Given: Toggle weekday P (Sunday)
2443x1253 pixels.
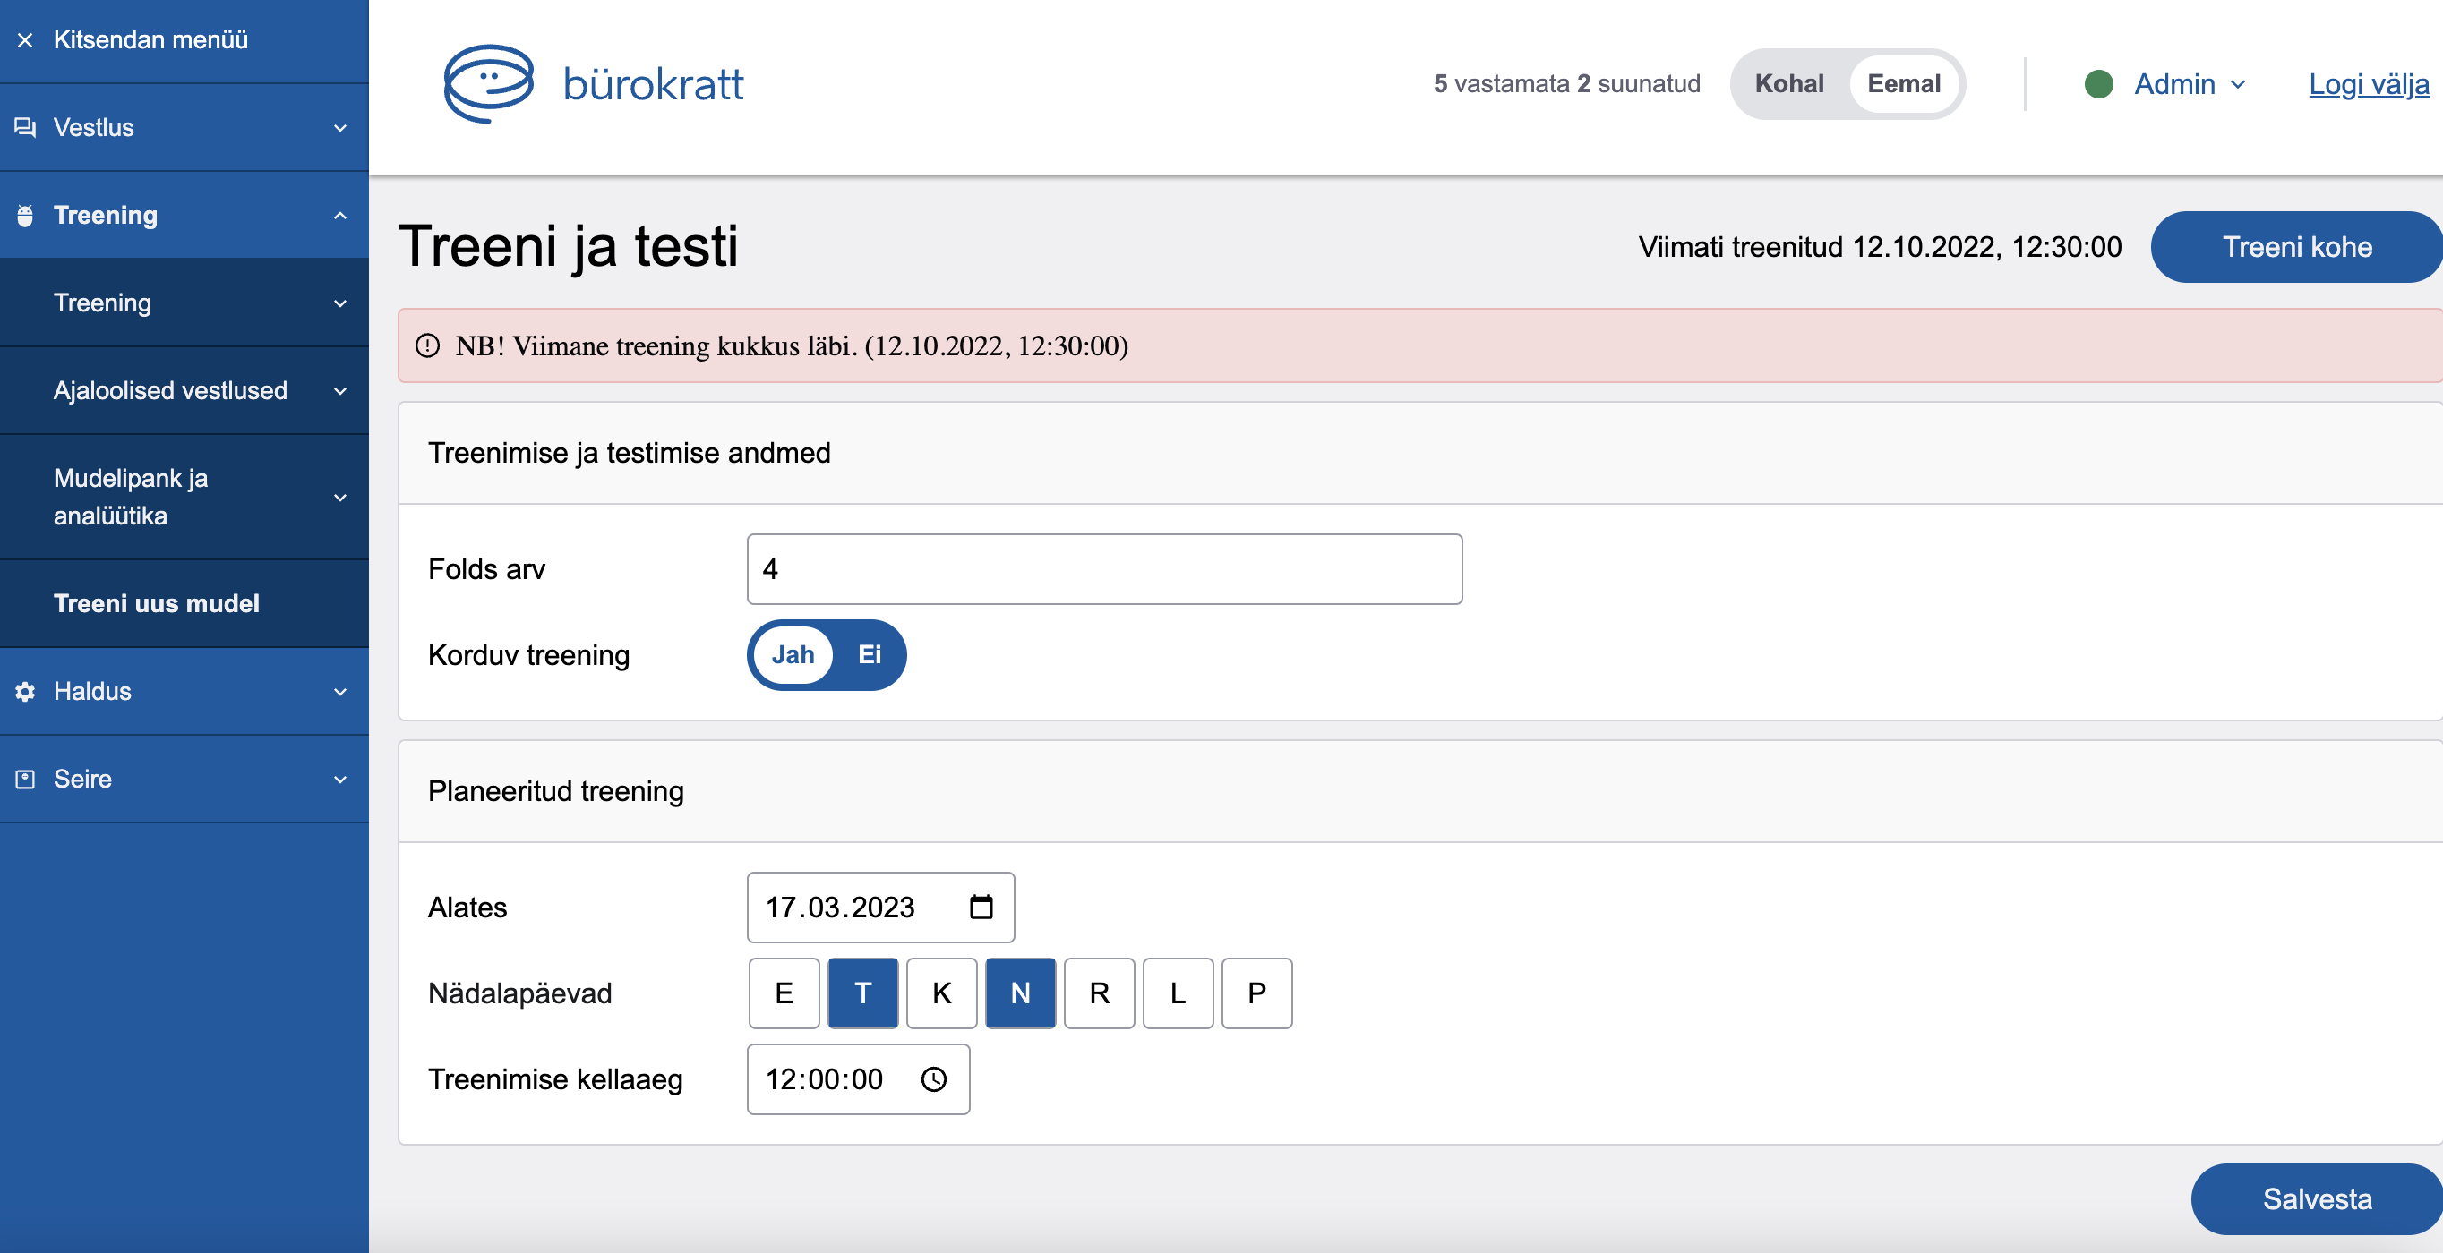Looking at the screenshot, I should [x=1256, y=993].
